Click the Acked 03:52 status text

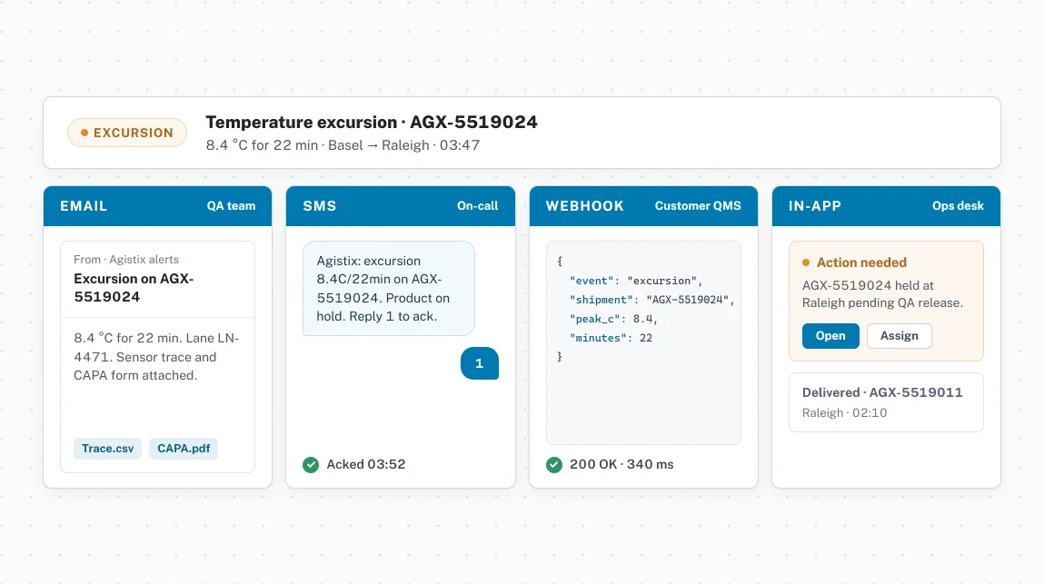point(365,465)
